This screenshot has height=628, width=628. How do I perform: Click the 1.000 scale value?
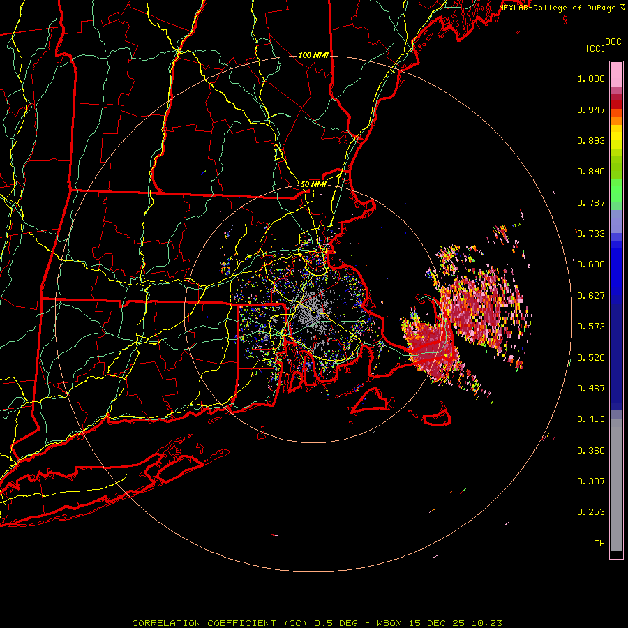point(591,78)
